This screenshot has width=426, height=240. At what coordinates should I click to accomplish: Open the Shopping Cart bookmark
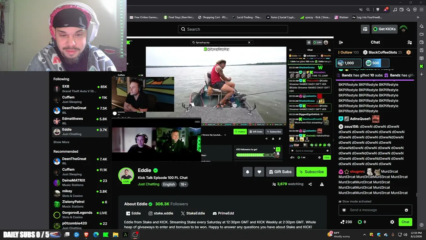coord(213,17)
